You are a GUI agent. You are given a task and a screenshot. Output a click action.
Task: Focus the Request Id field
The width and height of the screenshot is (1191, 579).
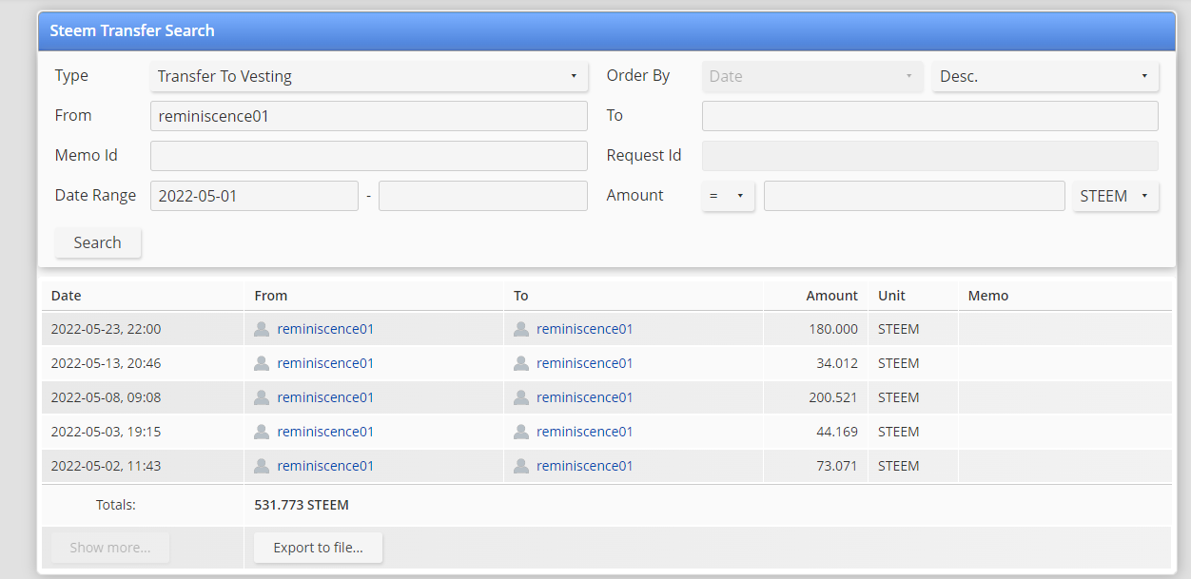point(930,156)
